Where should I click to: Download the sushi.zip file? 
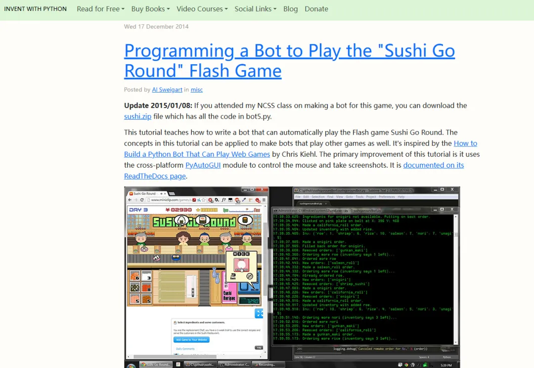pyautogui.click(x=137, y=117)
